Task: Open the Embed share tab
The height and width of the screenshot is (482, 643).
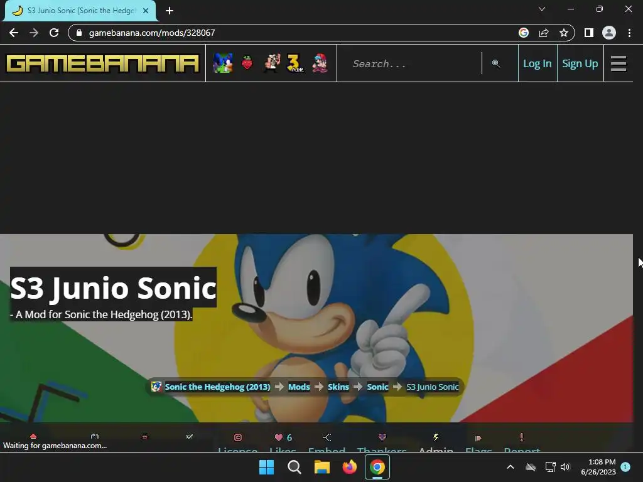Action: point(327,437)
